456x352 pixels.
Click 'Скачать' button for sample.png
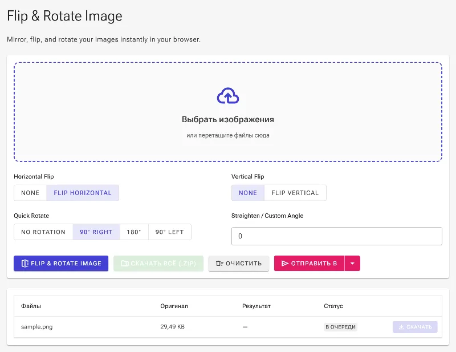[415, 327]
